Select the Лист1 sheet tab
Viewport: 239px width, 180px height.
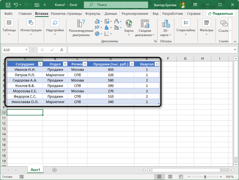point(35,170)
